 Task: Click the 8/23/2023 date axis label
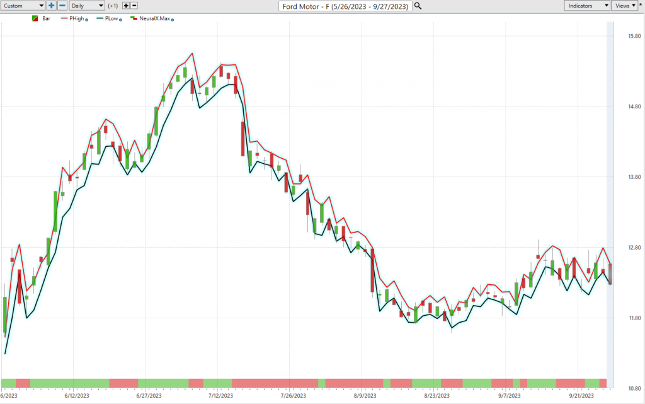437,396
